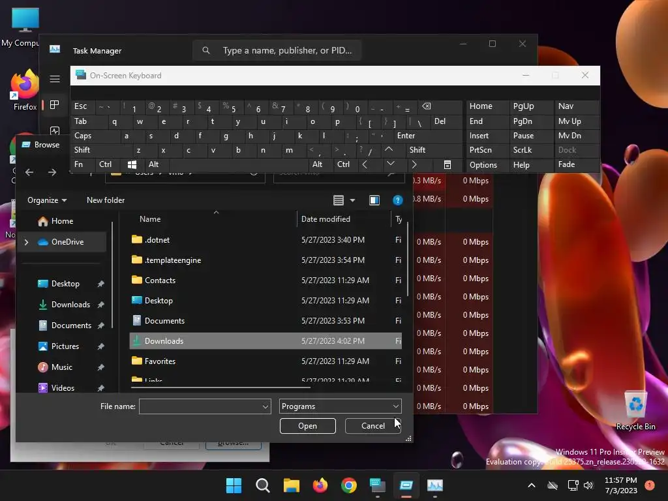Tap the down arrow key on On-Screen Keyboard
This screenshot has width=668, height=501.
pos(390,164)
